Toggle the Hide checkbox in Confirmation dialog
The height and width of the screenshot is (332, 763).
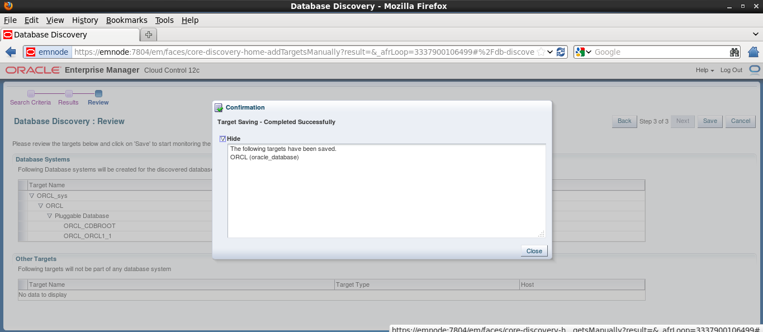(222, 139)
